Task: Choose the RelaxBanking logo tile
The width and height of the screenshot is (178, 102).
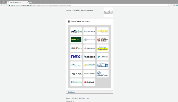Action: click(76, 82)
